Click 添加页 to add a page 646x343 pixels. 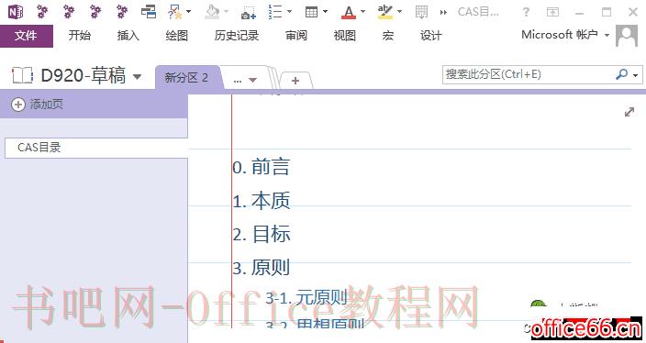[38, 105]
